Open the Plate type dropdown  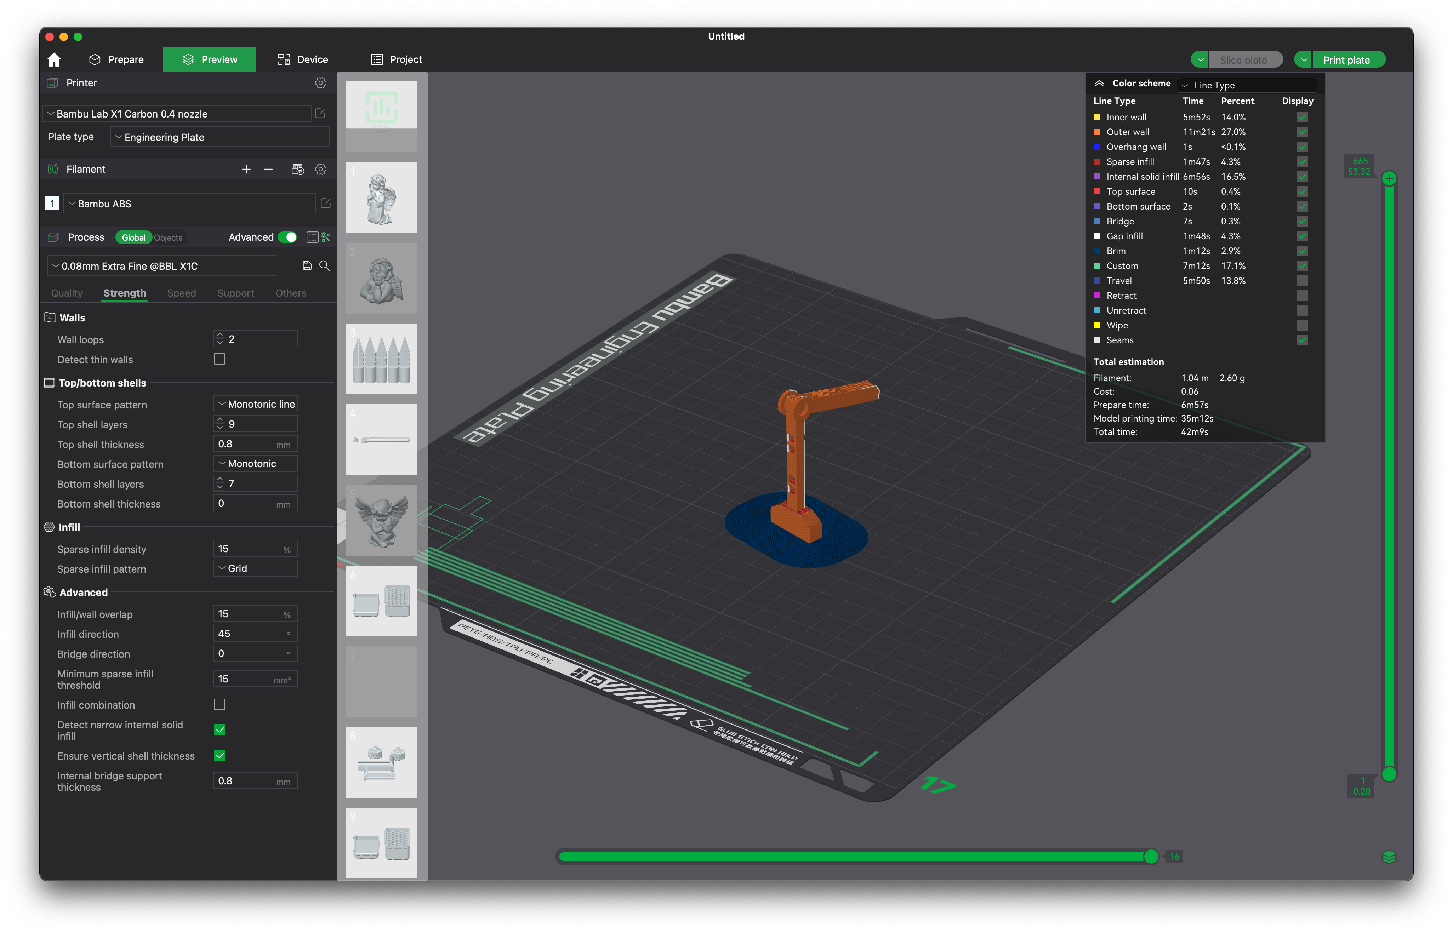point(220,138)
